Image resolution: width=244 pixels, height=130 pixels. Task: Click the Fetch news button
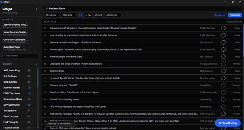[235, 15]
